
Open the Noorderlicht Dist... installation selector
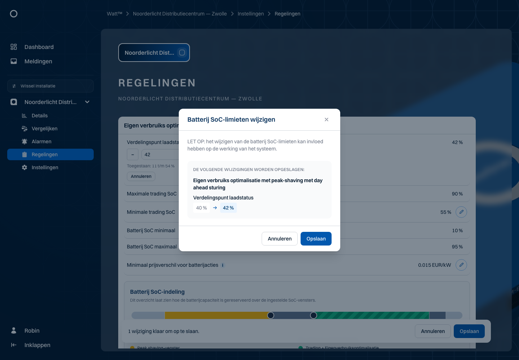pos(154,53)
